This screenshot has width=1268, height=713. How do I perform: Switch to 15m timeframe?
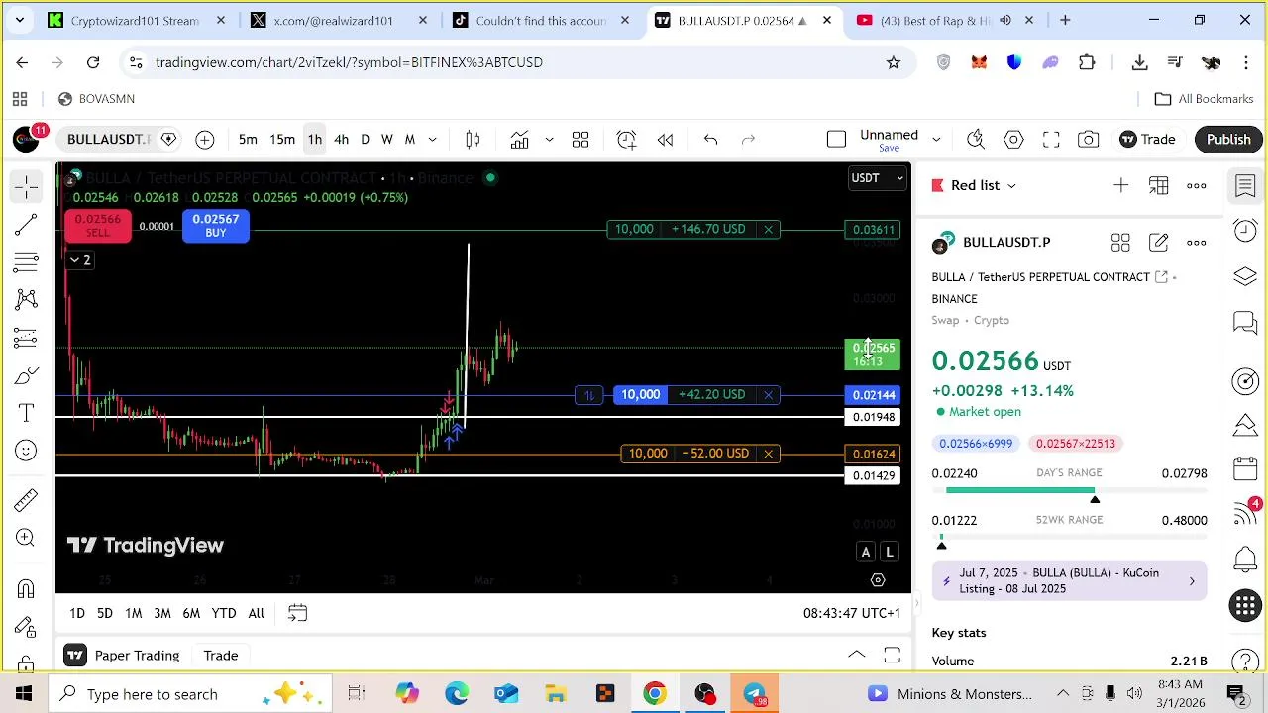coord(282,140)
